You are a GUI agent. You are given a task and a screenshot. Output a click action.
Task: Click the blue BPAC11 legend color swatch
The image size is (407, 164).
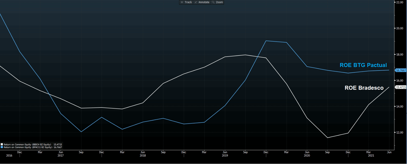click(2, 147)
